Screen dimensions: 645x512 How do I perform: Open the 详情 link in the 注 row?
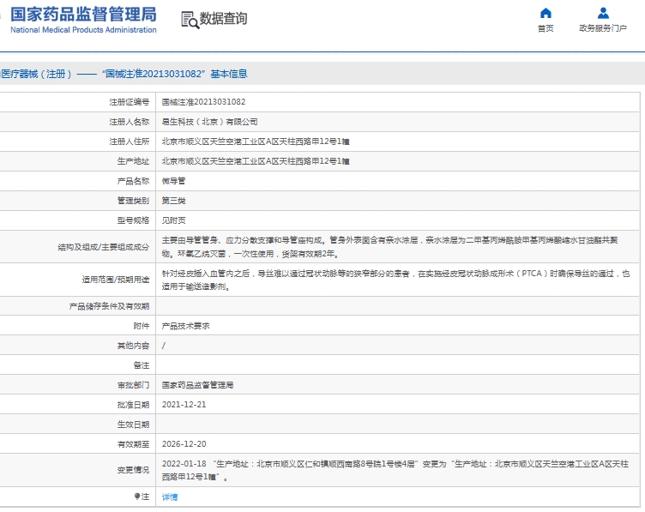pos(170,497)
